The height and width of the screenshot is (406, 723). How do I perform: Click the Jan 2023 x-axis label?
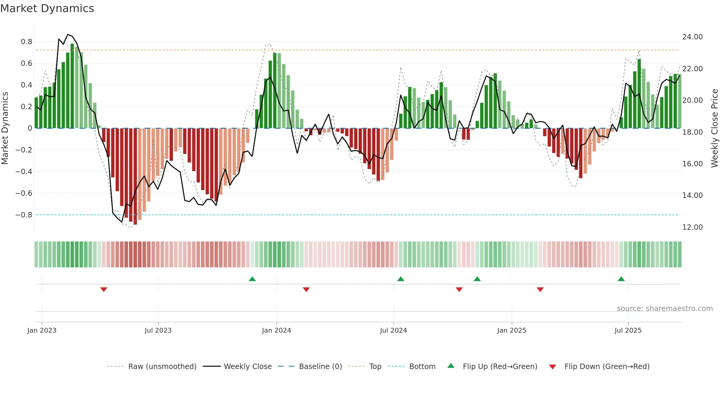(x=42, y=330)
